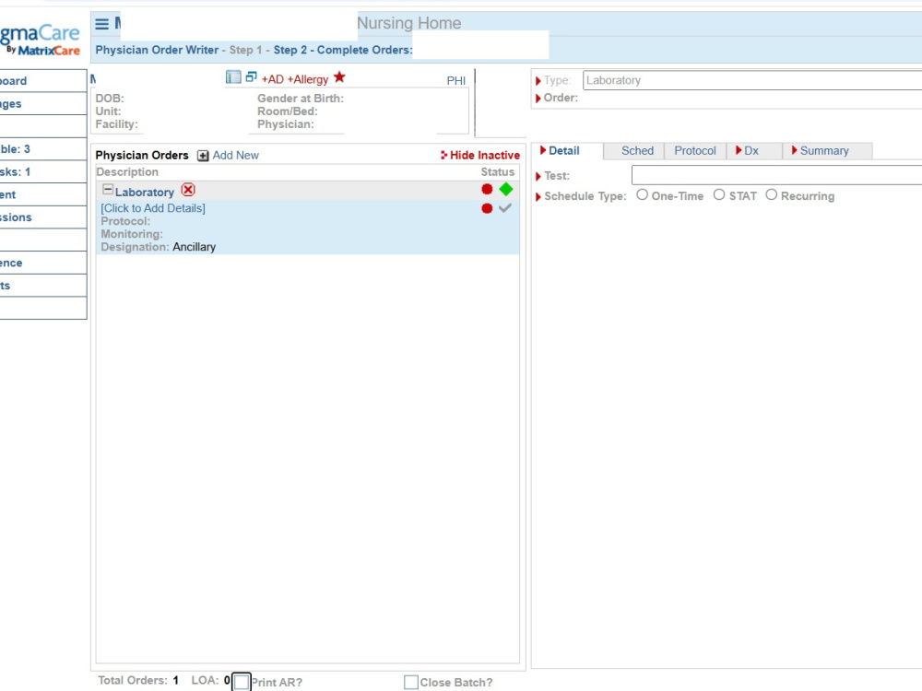
Task: Open the sidebar item ending 'oard'
Action: click(x=43, y=81)
